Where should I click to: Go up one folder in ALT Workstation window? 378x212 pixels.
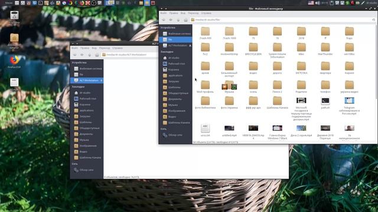click(89, 55)
